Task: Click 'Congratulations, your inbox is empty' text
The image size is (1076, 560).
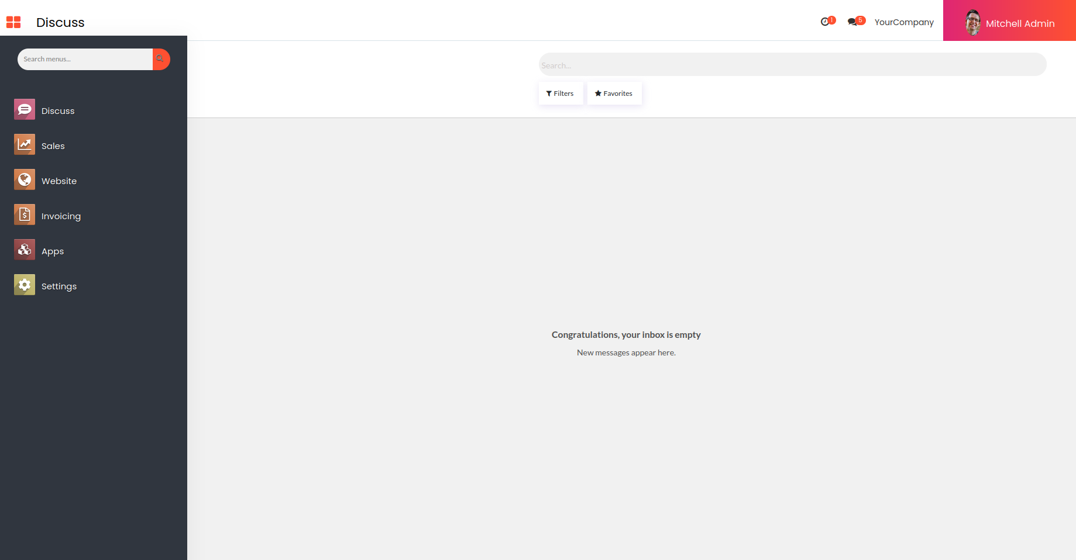Action: [626, 335]
